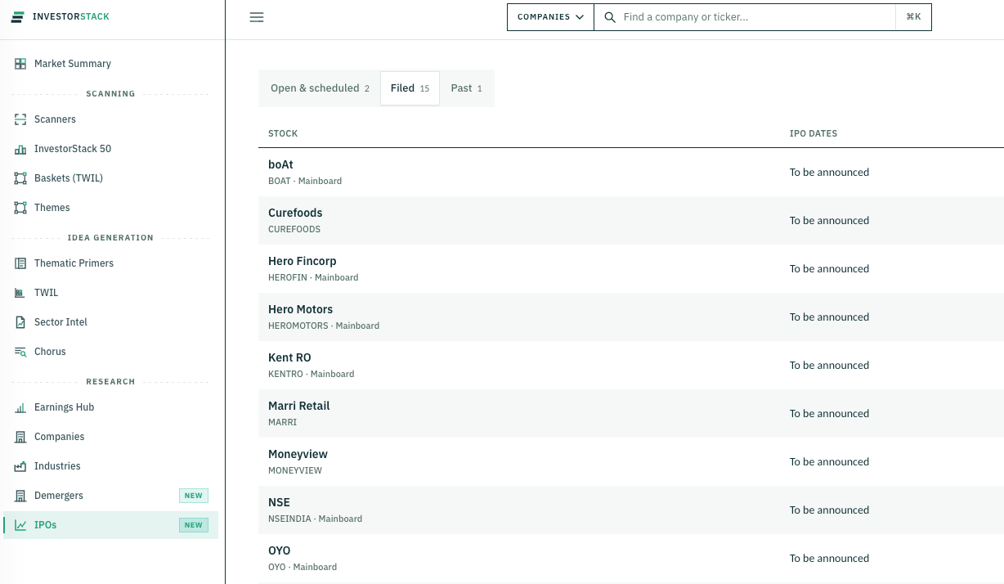
Task: Click the Themes icon in sidebar
Action: click(20, 208)
